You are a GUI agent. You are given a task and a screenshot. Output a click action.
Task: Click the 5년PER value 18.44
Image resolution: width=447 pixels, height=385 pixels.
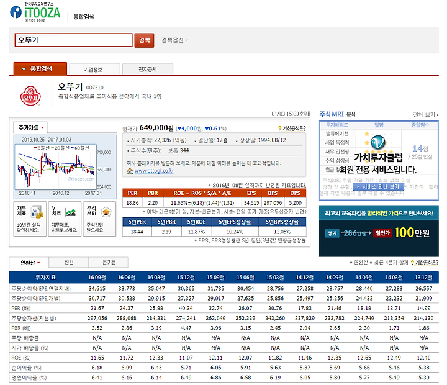pos(137,232)
